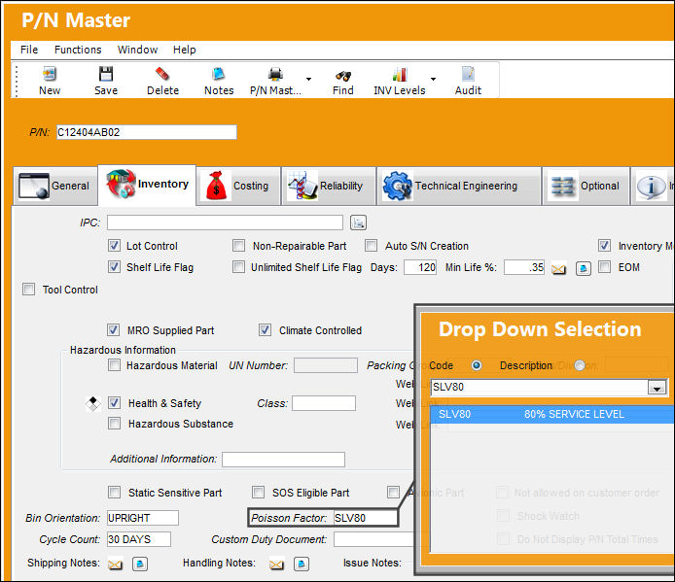Click the UN Number field
This screenshot has height=582, width=675.
tap(326, 365)
